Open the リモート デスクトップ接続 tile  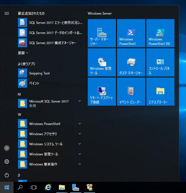102,92
